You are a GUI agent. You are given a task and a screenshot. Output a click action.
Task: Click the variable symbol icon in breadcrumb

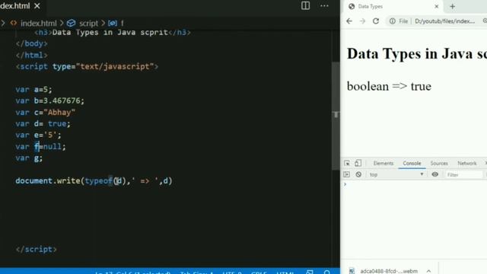pos(113,24)
